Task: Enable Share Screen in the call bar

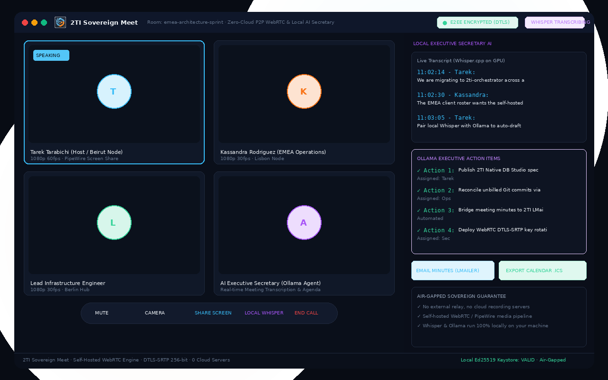Action: 213,313
